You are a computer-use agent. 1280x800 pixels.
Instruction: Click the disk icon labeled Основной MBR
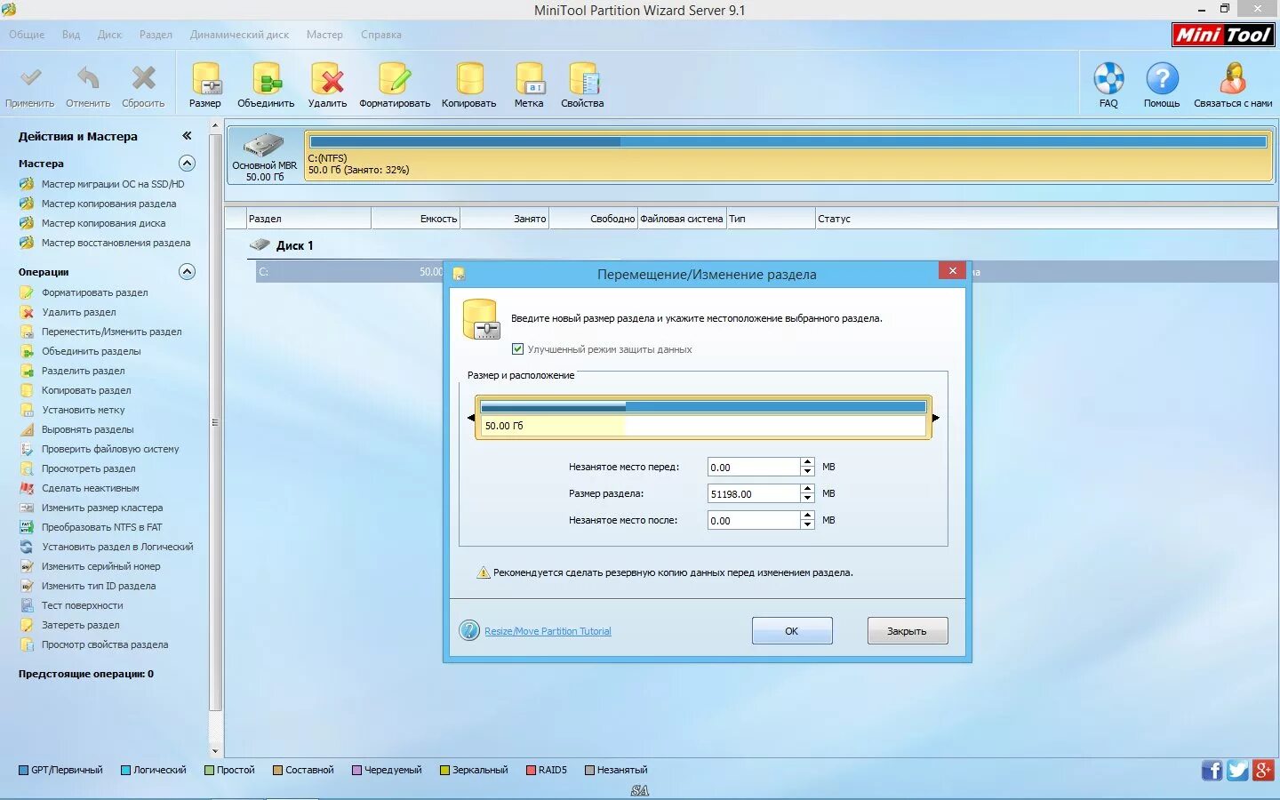pos(264,156)
